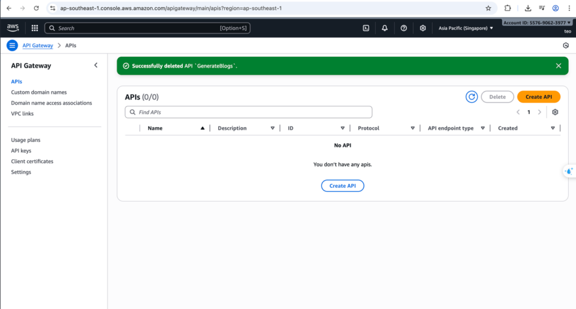Sort by Protocol column arrow
This screenshot has width=576, height=309.
(412, 128)
